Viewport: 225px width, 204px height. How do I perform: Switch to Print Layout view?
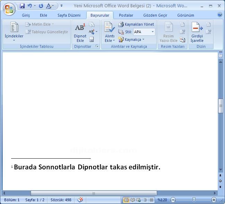(127, 200)
